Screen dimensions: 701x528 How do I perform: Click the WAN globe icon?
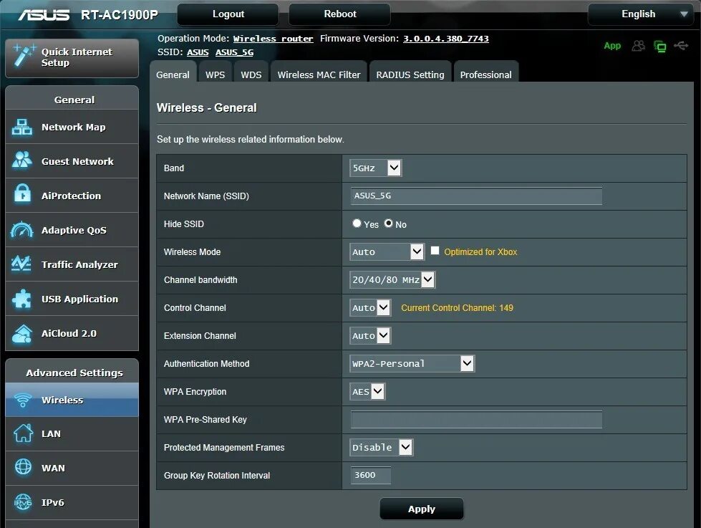(23, 467)
